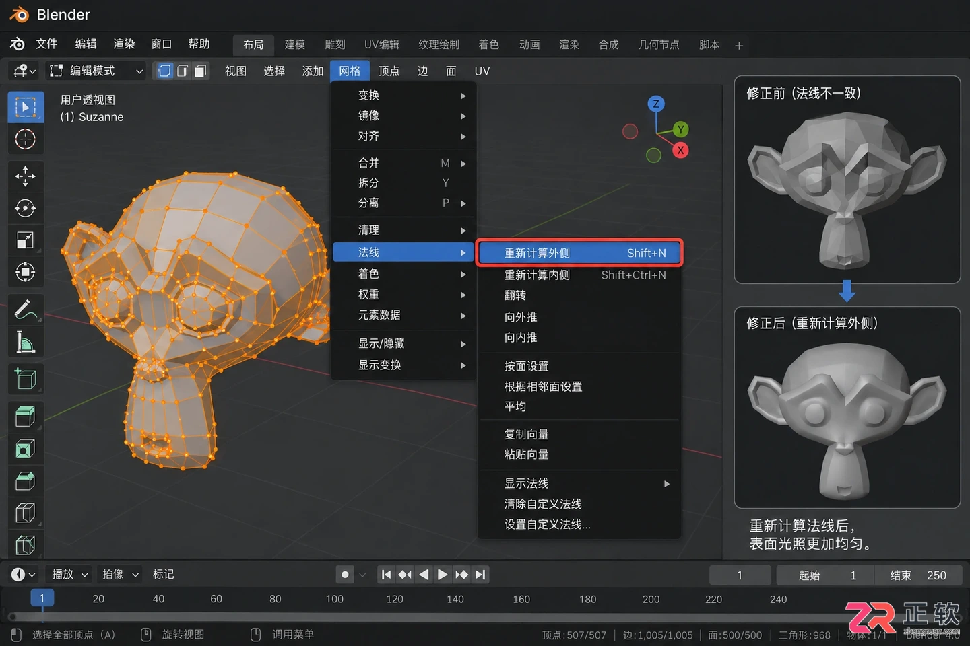970x646 pixels.
Task: Open the editor type 3D viewport icon
Action: click(x=25, y=71)
